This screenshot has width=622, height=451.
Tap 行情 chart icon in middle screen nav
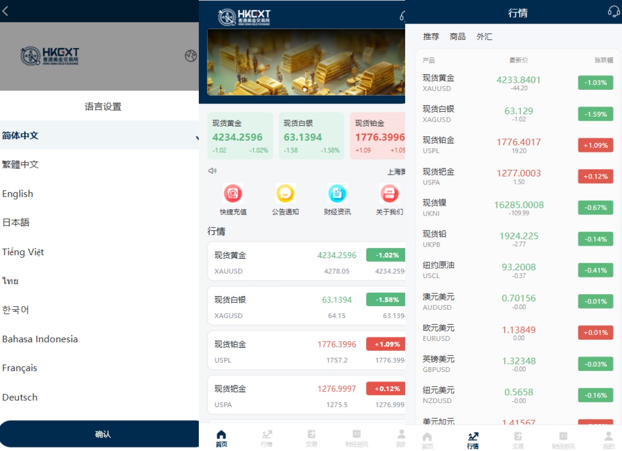pos(267,434)
